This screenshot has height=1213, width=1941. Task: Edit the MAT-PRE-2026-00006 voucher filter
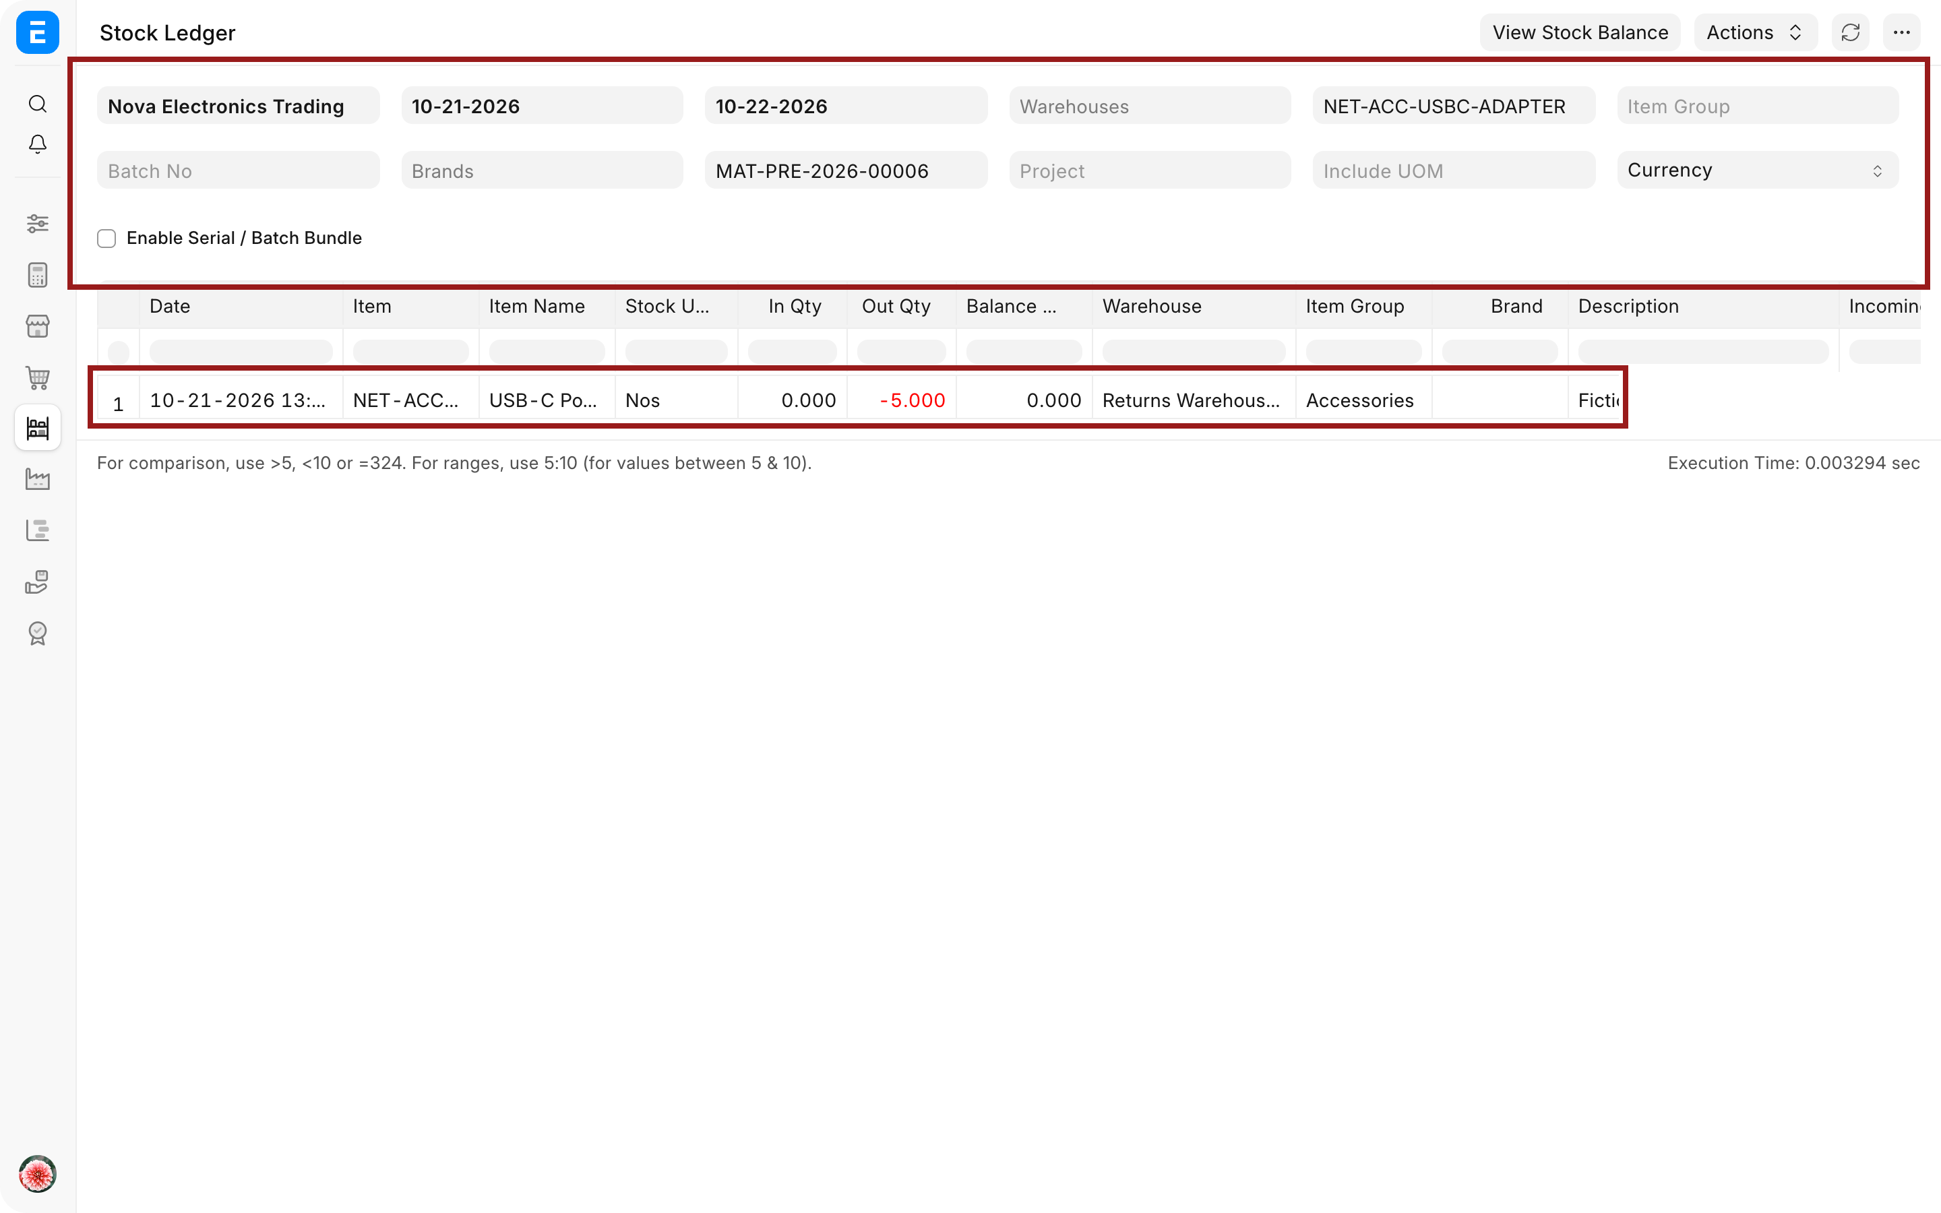845,170
